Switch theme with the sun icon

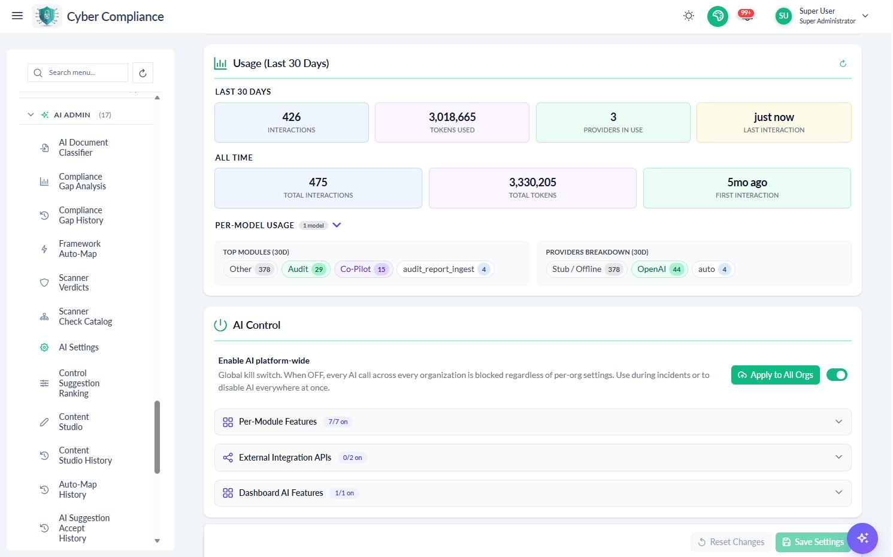click(689, 16)
